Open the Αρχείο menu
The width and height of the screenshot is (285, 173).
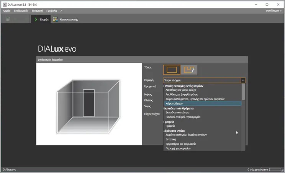7,11
